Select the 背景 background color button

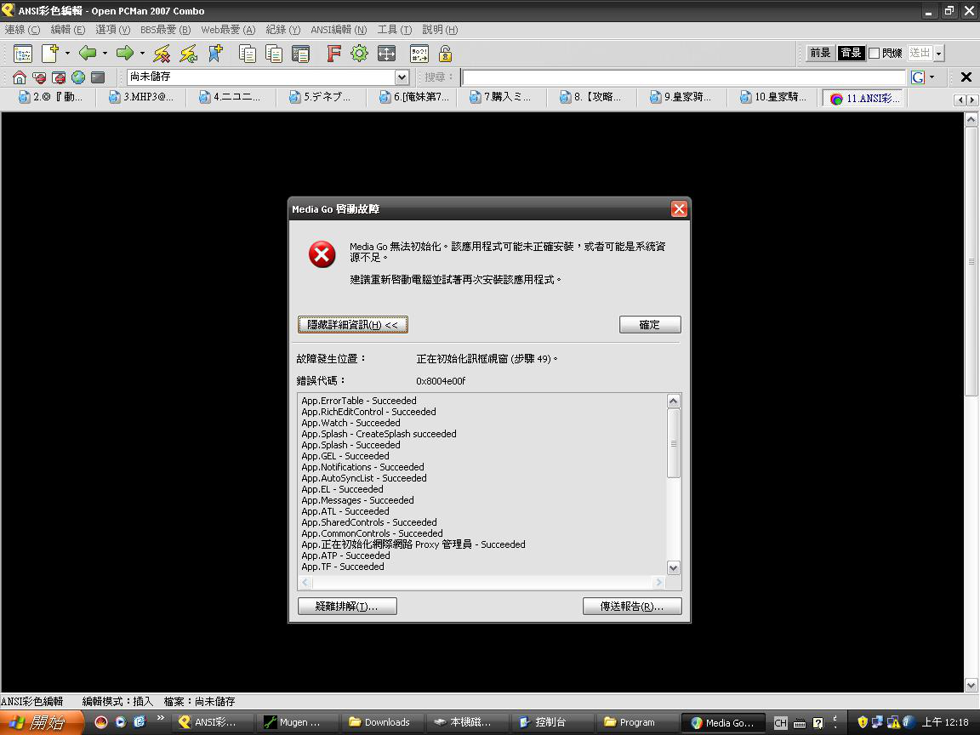pos(851,53)
